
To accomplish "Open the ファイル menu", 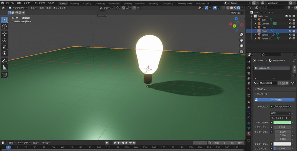I will tap(10, 3).
